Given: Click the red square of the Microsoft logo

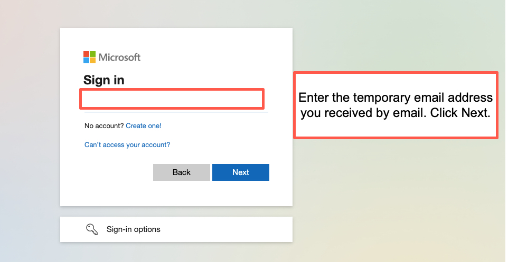Looking at the screenshot, I should point(87,54).
